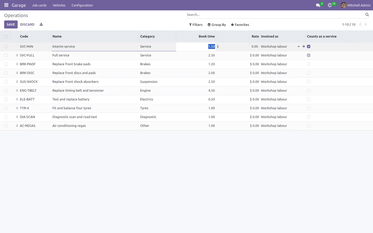This screenshot has height=233, width=373.
Task: Click the search magnifier icon
Action: tap(367, 15)
